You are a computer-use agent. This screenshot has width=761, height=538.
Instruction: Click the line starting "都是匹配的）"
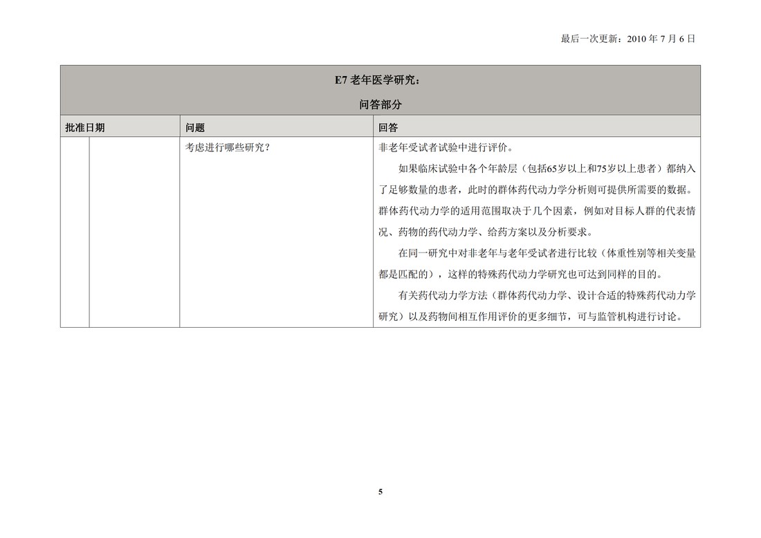pyautogui.click(x=521, y=274)
